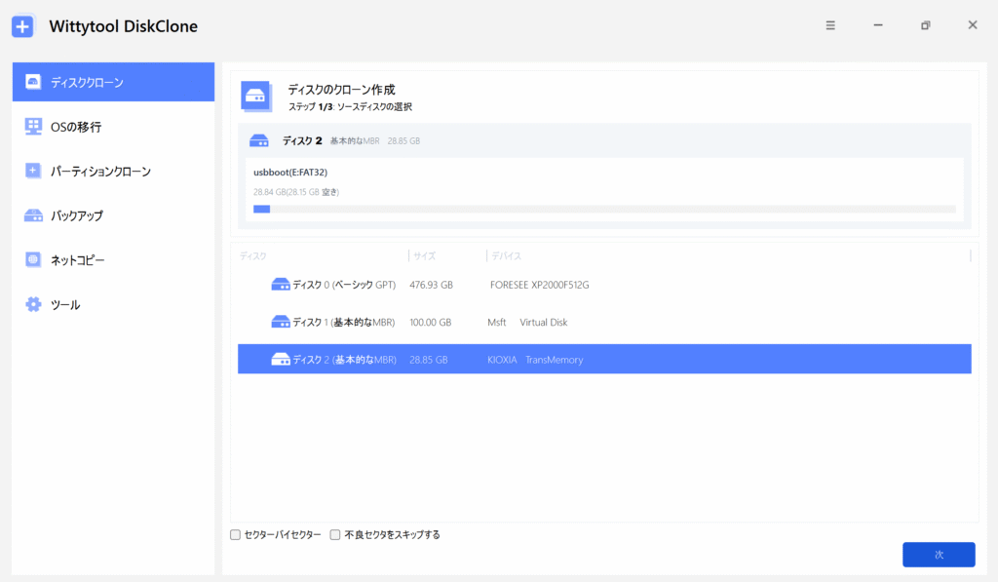
Task: Enable the セクターバイセクター checkbox
Action: (236, 535)
